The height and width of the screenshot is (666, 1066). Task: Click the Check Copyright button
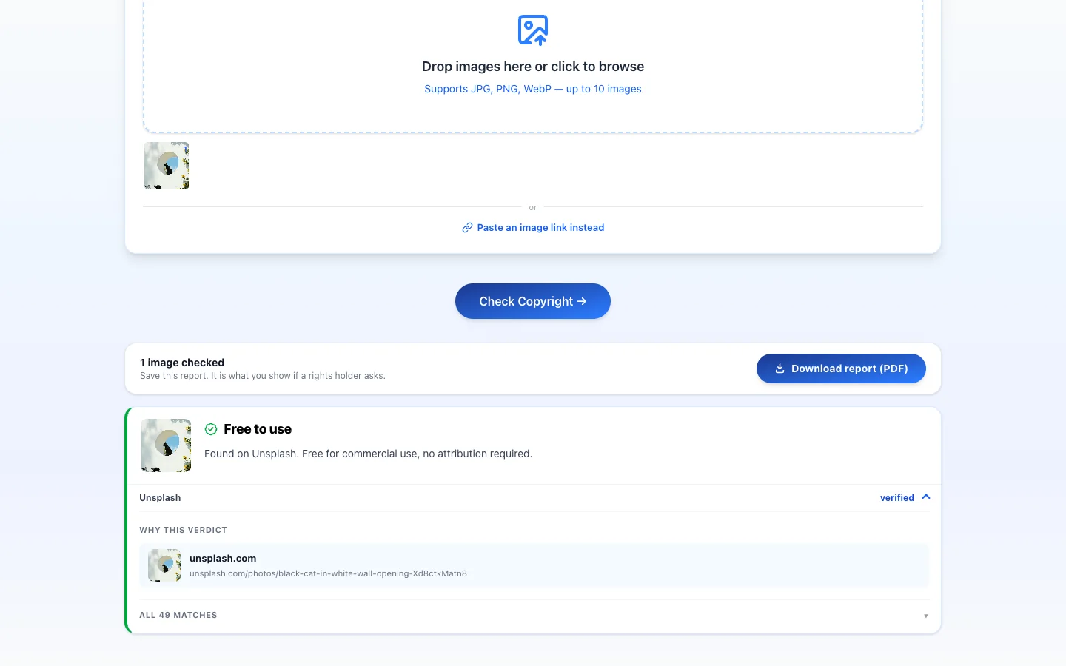(x=533, y=301)
